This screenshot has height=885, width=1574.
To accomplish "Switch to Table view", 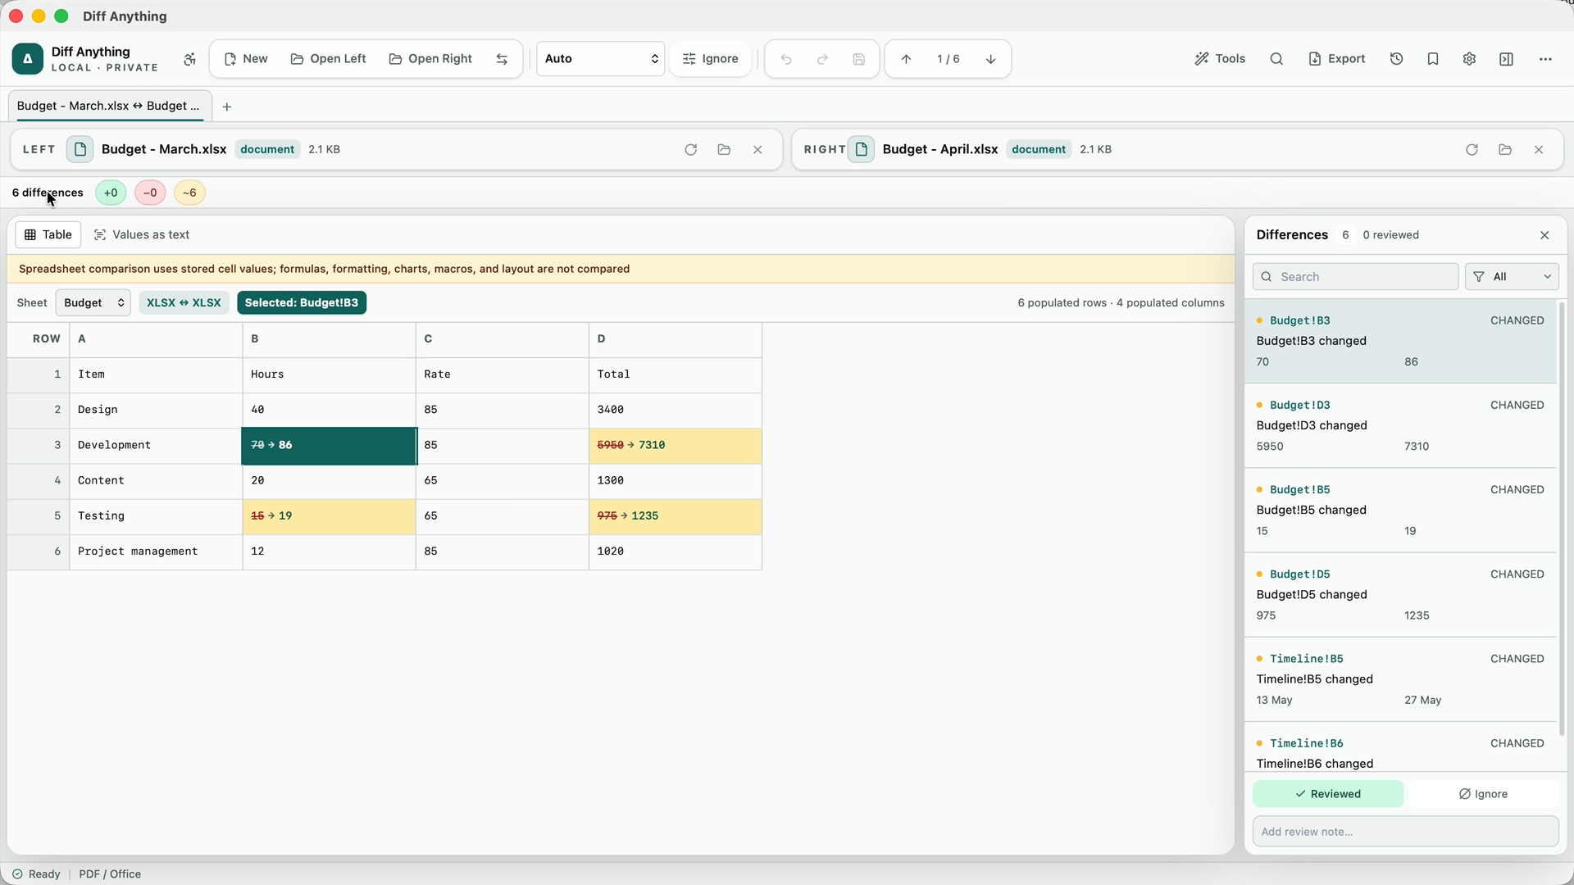I will [48, 234].
